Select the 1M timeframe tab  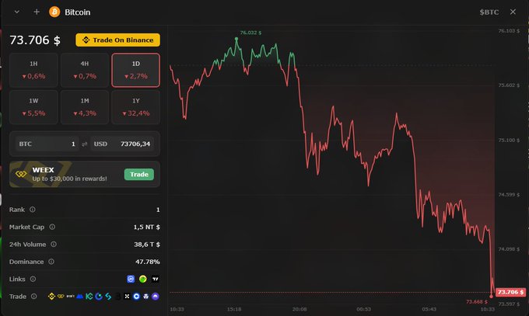85,107
